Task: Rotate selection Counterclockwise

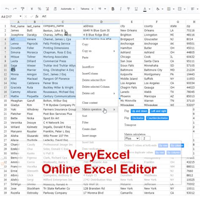Action: [x=157, y=118]
